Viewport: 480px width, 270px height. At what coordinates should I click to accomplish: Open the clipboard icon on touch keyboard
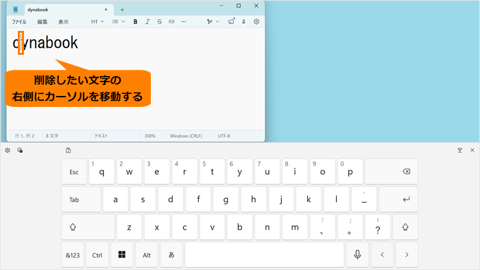pos(69,150)
